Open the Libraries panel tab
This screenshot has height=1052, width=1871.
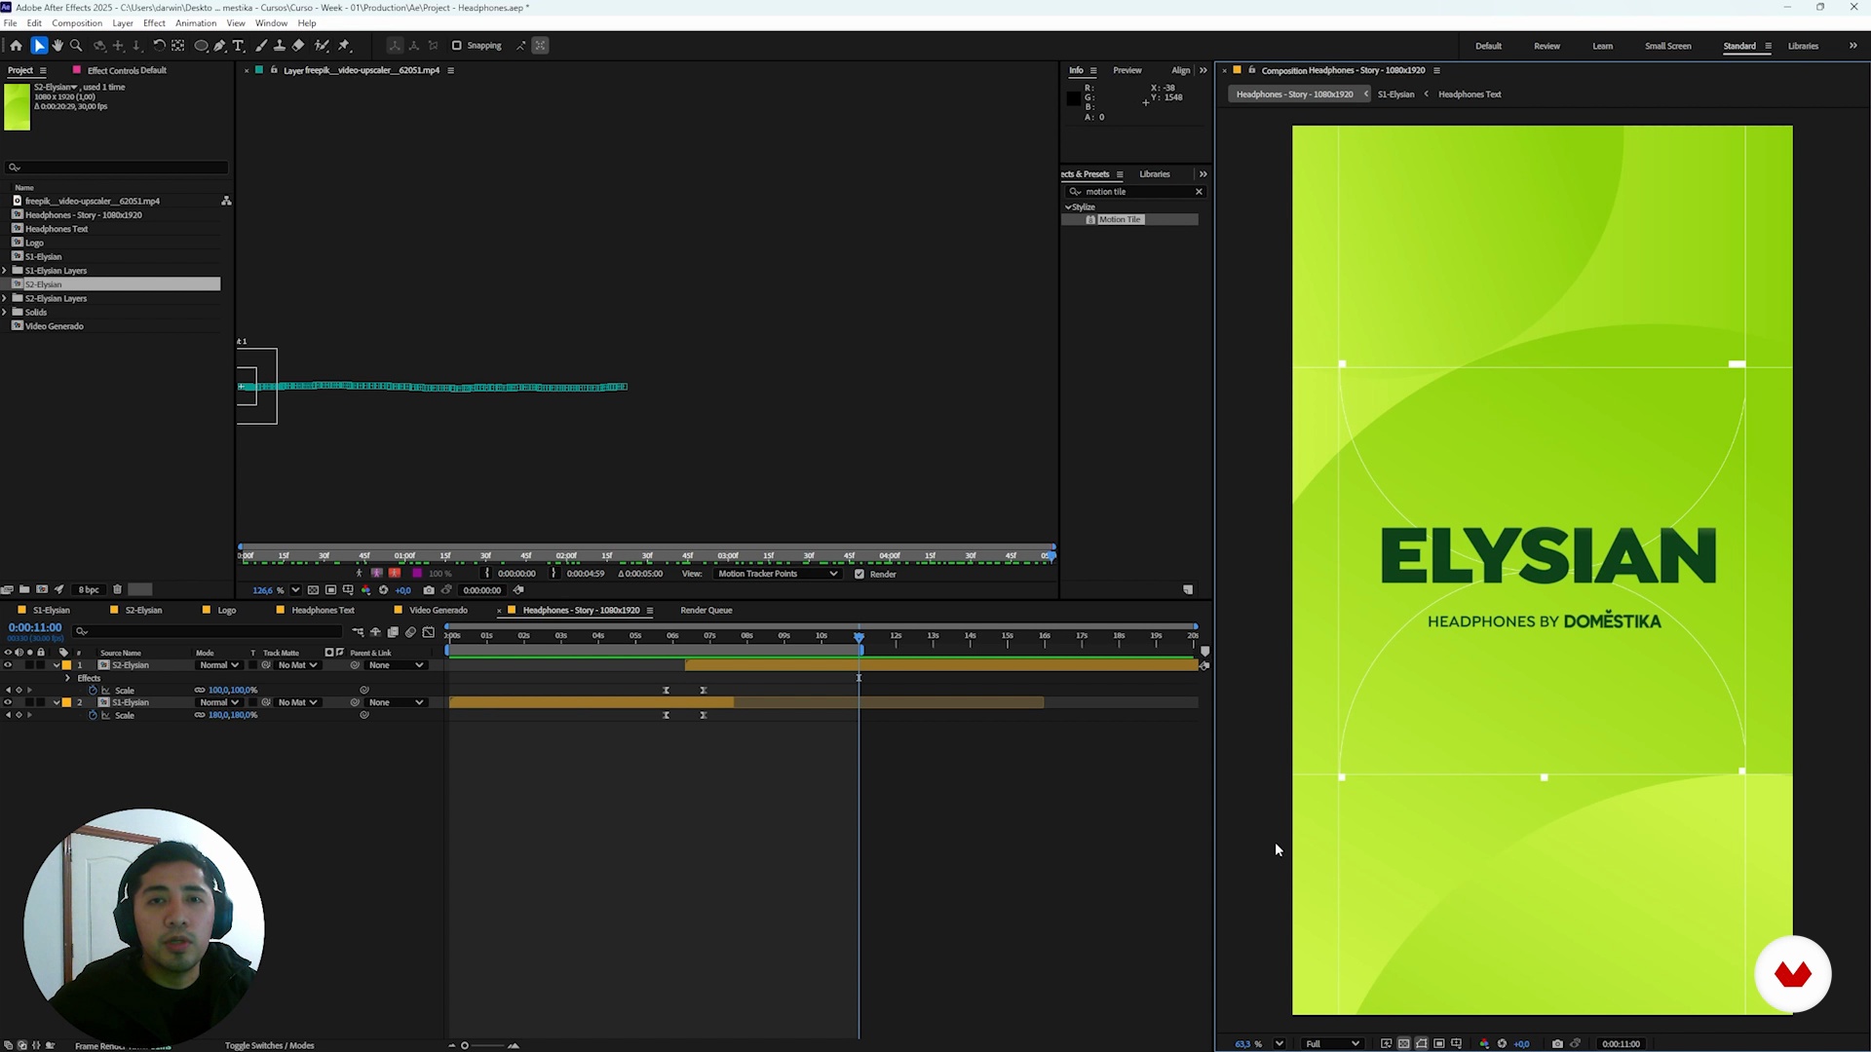pos(1155,174)
